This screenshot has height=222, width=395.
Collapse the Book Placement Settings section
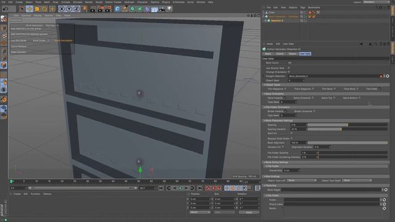click(x=265, y=121)
